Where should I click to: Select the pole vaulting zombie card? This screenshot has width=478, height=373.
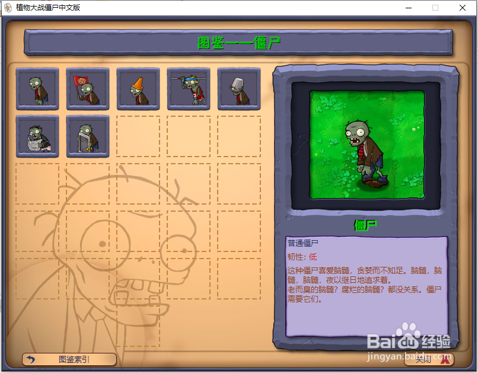(x=189, y=89)
